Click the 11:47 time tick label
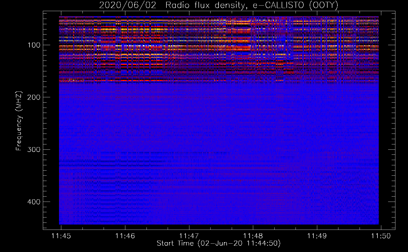Viewport: 408px width, 252px height. [x=189, y=236]
